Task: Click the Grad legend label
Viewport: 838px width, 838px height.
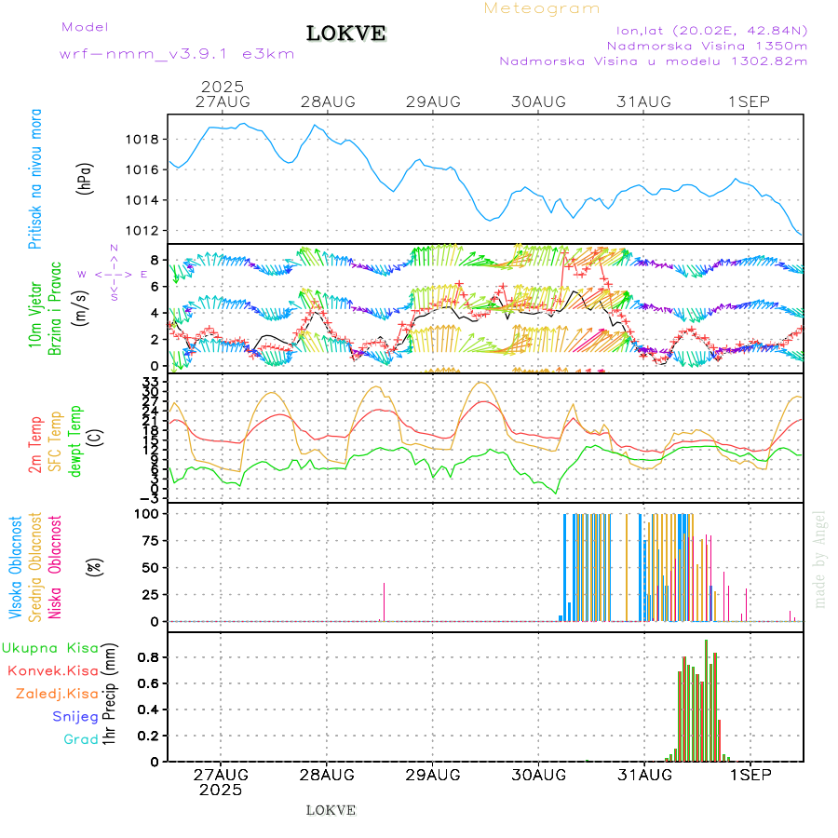Action: click(81, 739)
